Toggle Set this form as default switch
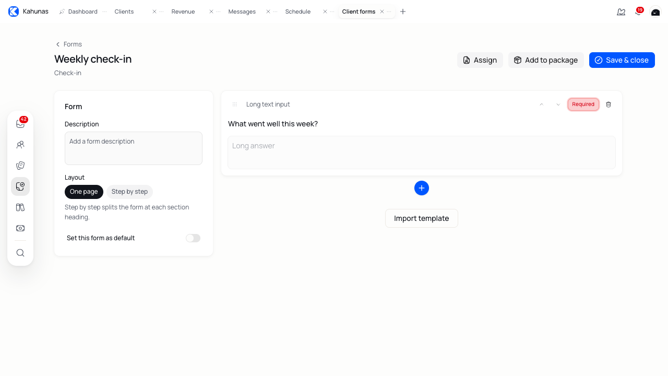This screenshot has height=376, width=668. point(193,238)
